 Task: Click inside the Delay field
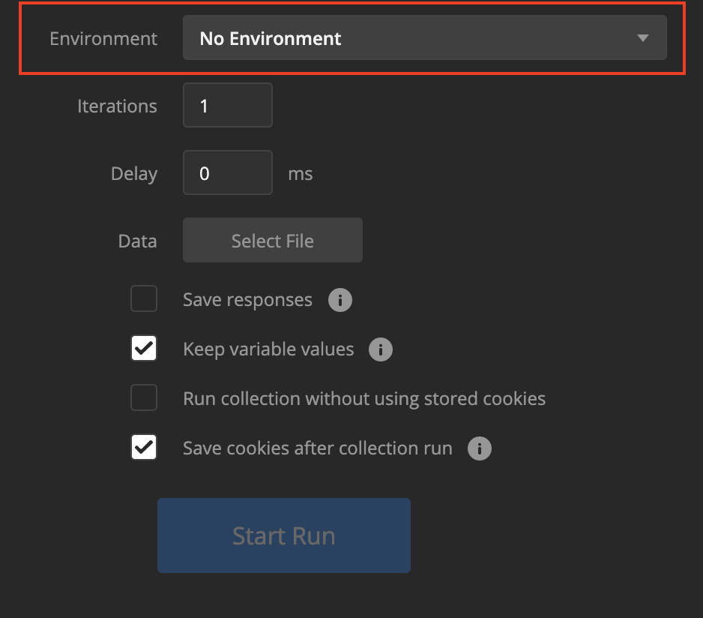click(x=227, y=172)
